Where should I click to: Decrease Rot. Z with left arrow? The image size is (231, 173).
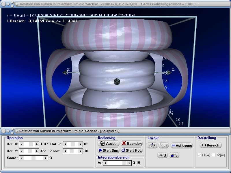[x=65, y=144]
